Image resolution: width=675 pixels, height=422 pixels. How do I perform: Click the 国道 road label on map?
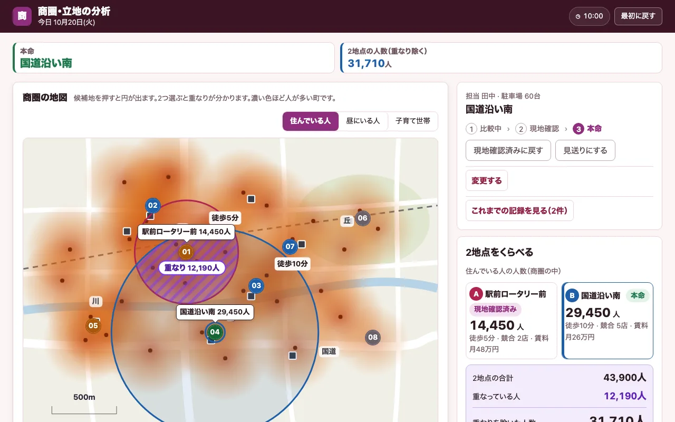click(x=329, y=351)
